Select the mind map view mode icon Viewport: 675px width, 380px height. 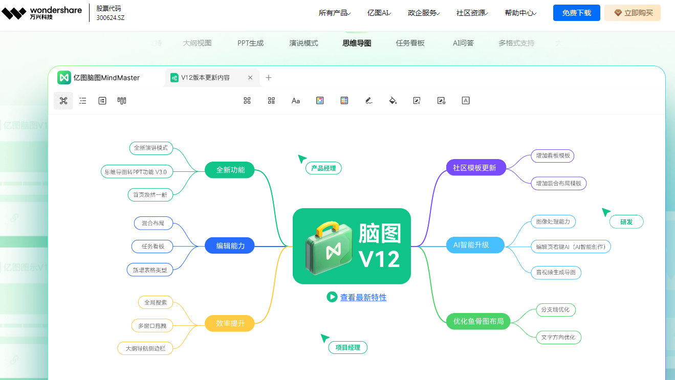click(63, 101)
